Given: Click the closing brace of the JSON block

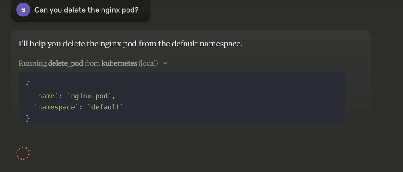Looking at the screenshot, I should [28, 118].
